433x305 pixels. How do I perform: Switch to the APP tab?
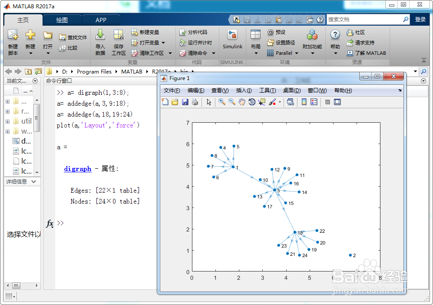click(x=101, y=20)
